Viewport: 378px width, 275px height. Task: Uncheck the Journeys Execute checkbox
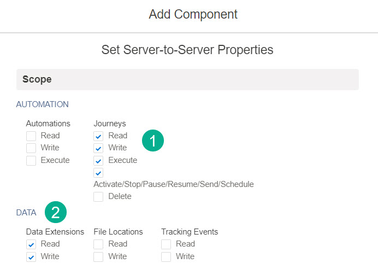98,161
